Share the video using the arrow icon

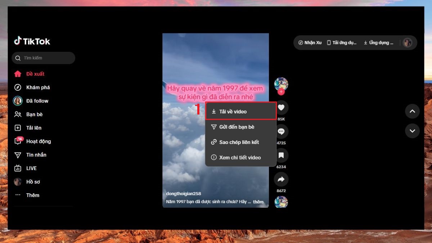tap(281, 179)
